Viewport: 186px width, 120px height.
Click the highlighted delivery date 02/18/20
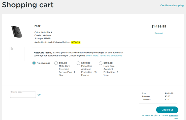pos(76,42)
